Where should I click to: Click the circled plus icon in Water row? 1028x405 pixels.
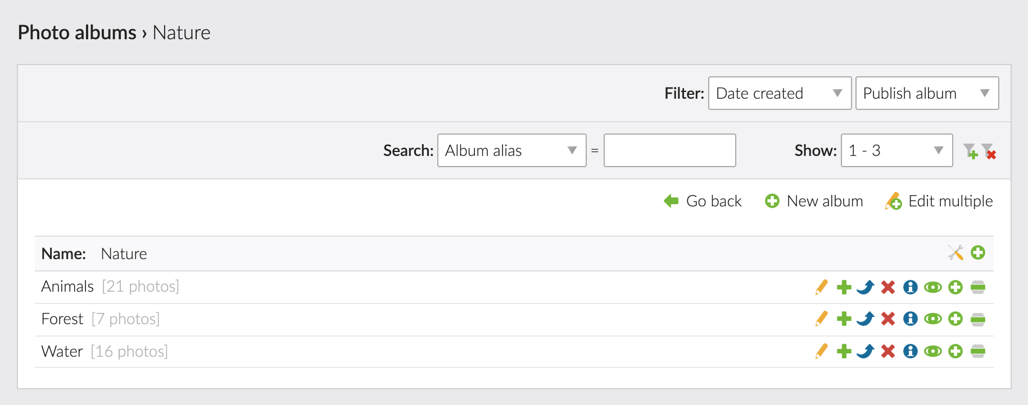pos(955,352)
